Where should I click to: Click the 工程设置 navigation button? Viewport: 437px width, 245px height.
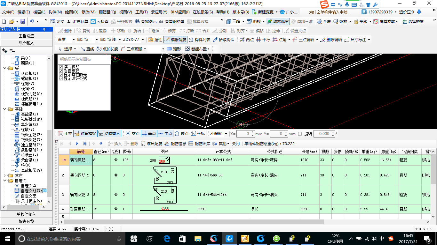(26, 36)
